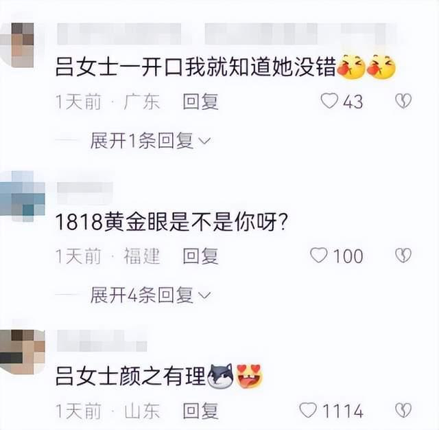439x430 pixels.
Task: Open the blurred username of third commenter
Action: pyautogui.click(x=102, y=341)
